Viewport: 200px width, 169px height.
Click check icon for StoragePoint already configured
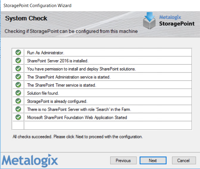point(18,101)
